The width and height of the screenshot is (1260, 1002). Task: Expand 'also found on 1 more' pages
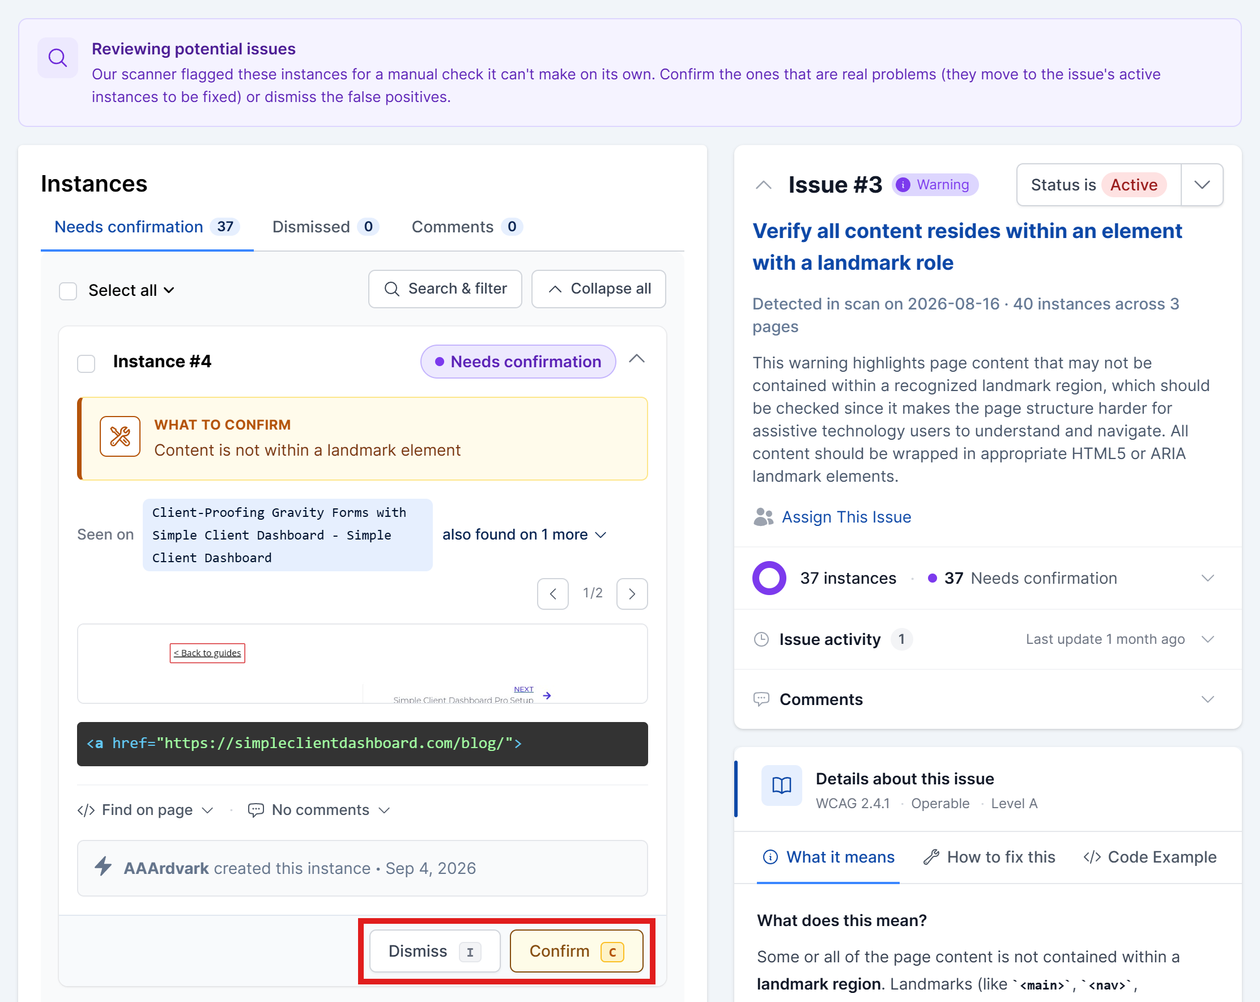tap(524, 534)
